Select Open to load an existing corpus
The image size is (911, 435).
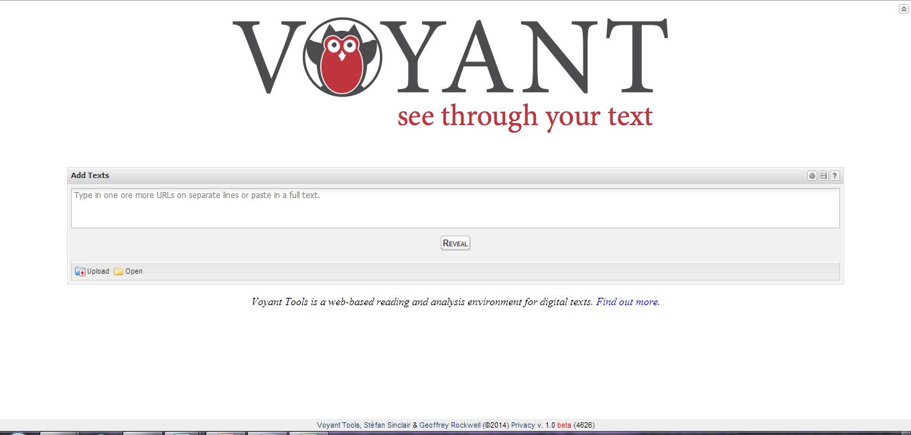pyautogui.click(x=128, y=271)
